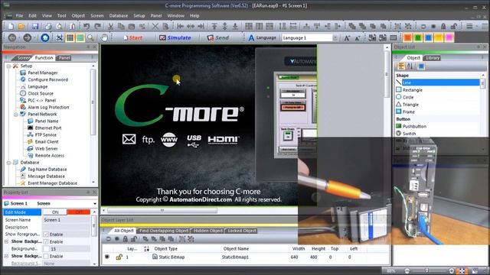490x275 pixels.
Task: Switch to the Library tab
Action: (433, 58)
